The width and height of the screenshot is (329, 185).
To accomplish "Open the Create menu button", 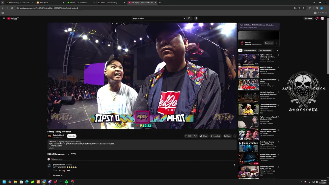I will (308, 18).
